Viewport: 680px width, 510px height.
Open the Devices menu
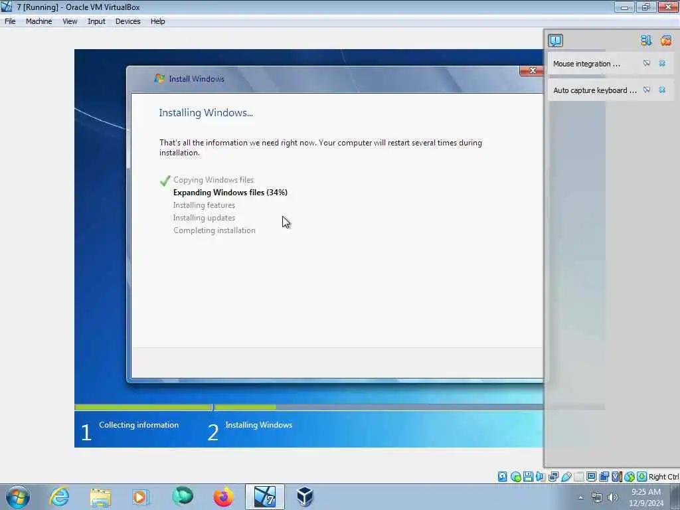(127, 21)
